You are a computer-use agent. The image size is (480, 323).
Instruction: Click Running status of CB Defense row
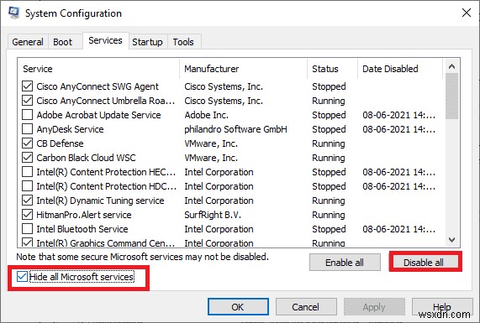coord(328,143)
